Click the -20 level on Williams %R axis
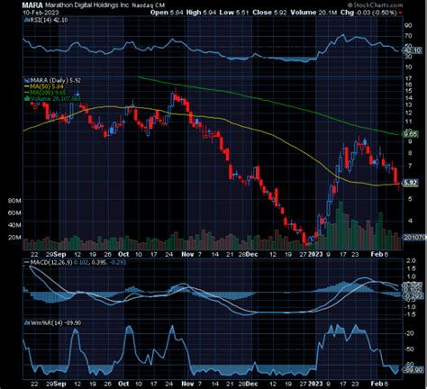 pyautogui.click(x=410, y=333)
